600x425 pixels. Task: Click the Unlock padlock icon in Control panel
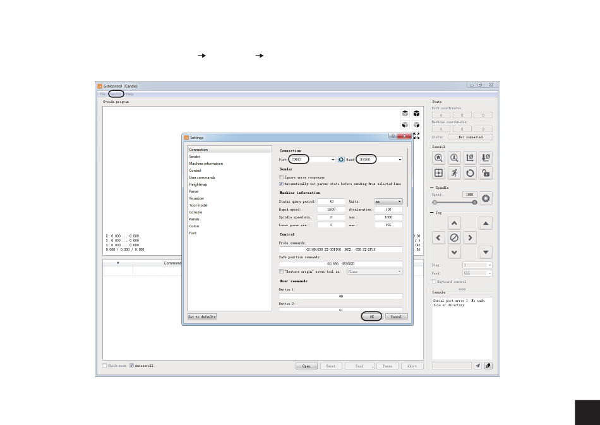(486, 173)
